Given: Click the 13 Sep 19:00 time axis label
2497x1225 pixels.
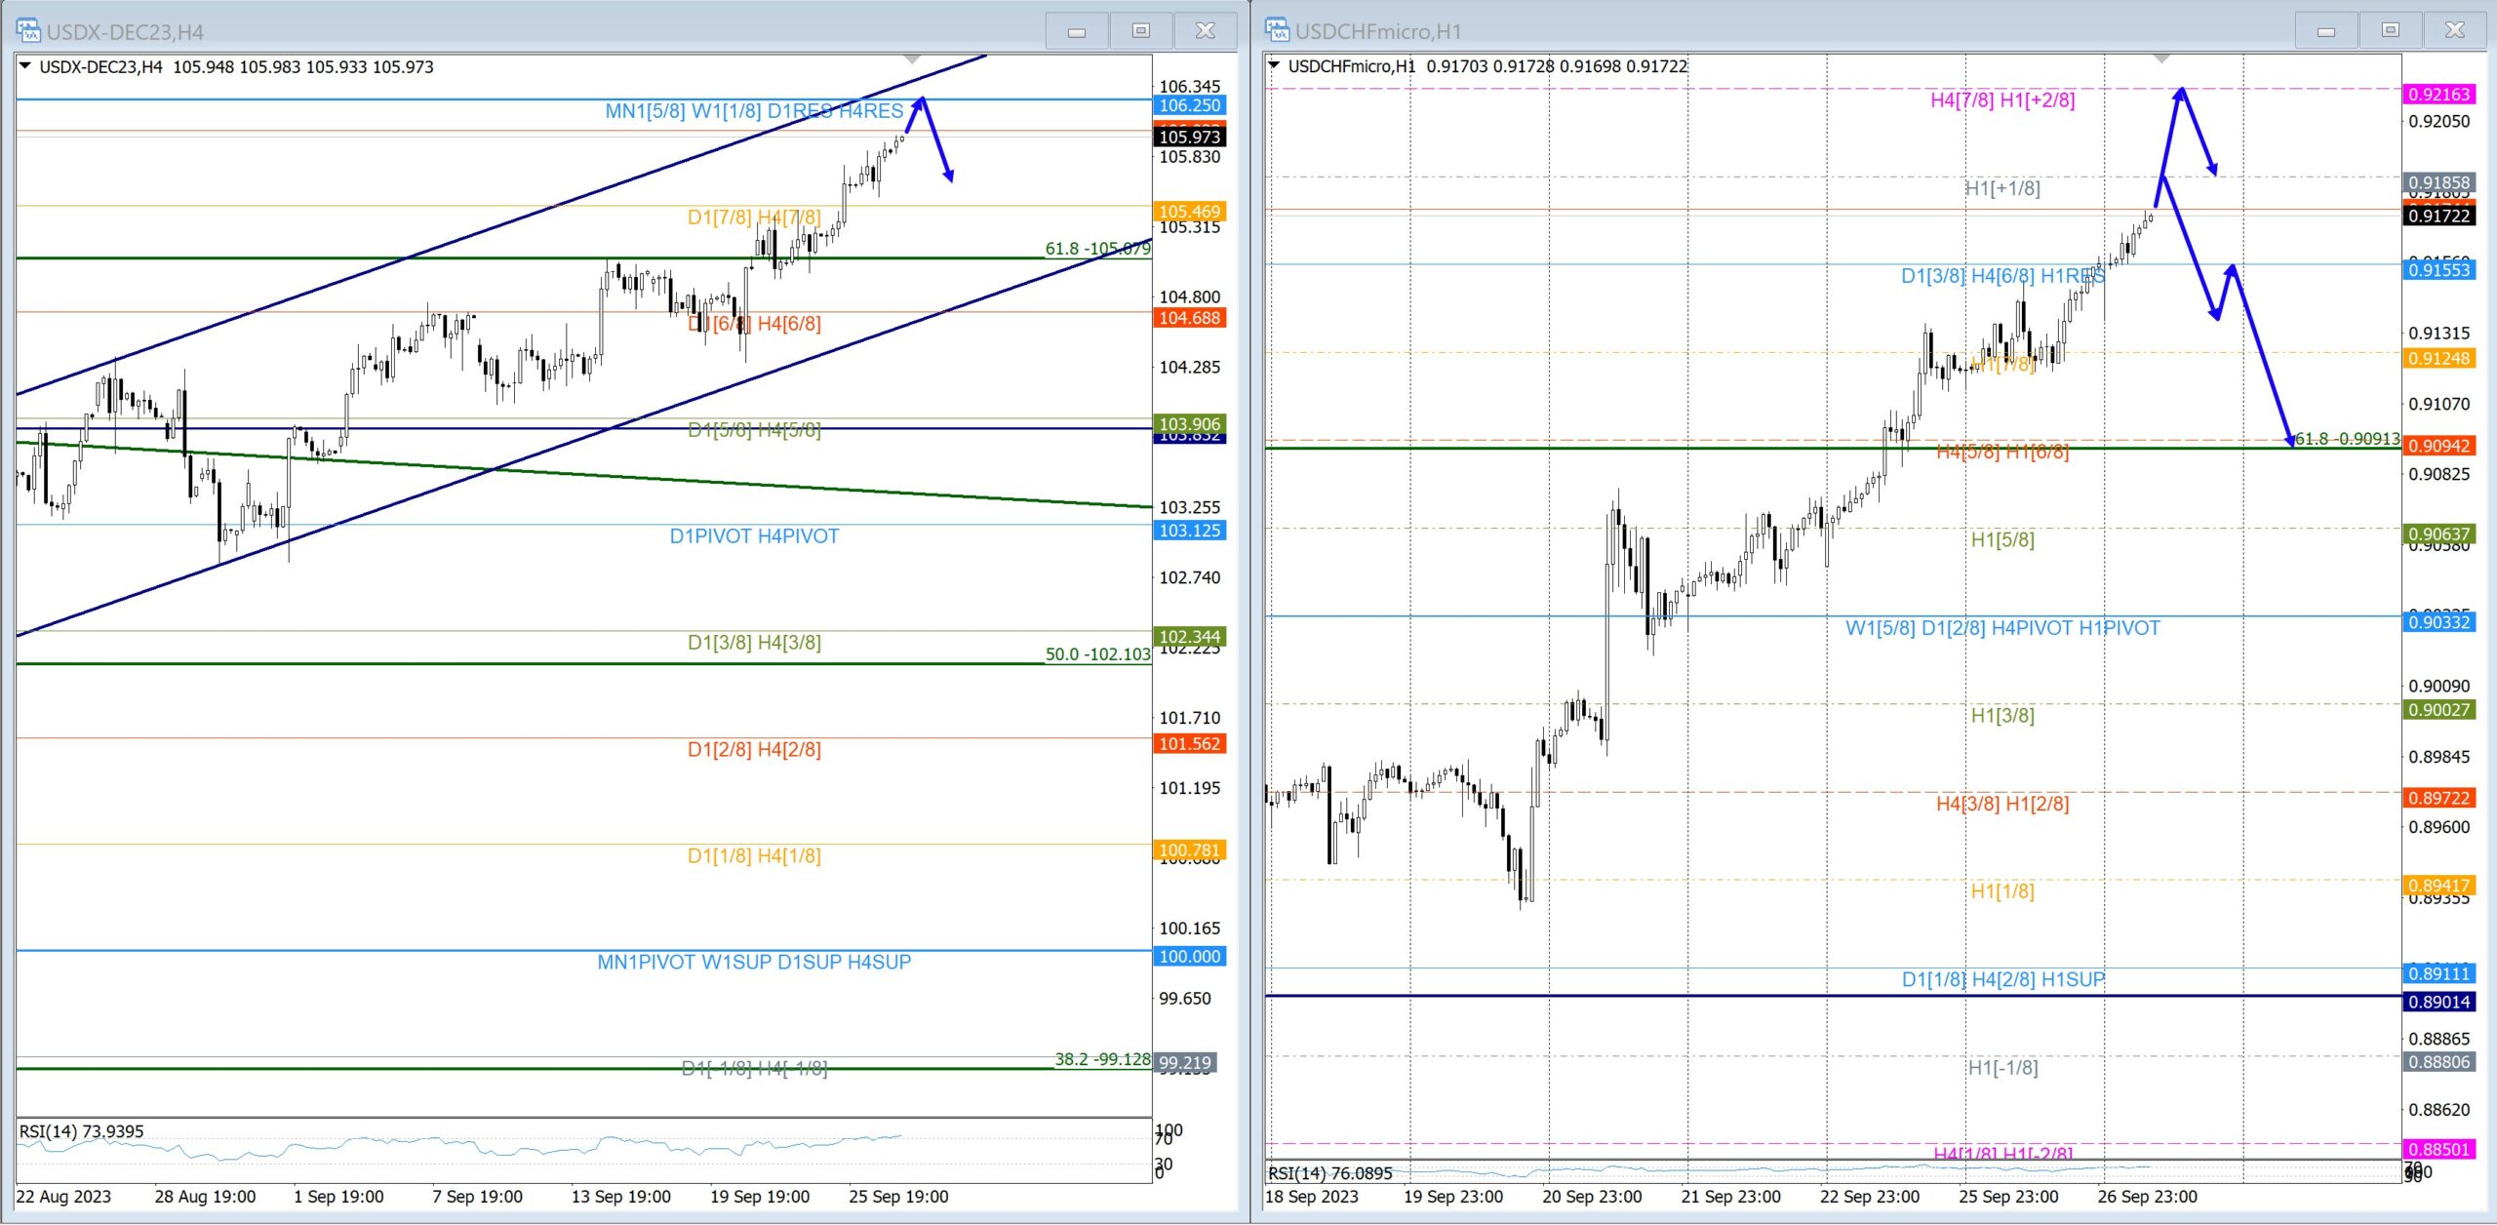Looking at the screenshot, I should tap(620, 1197).
